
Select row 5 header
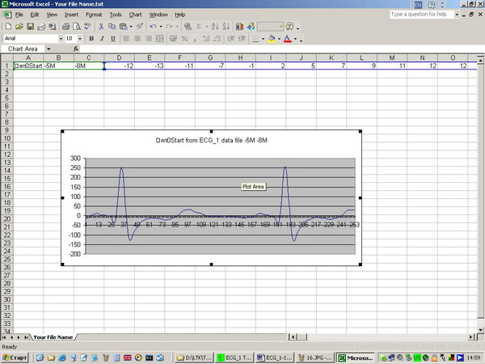[x=6, y=98]
